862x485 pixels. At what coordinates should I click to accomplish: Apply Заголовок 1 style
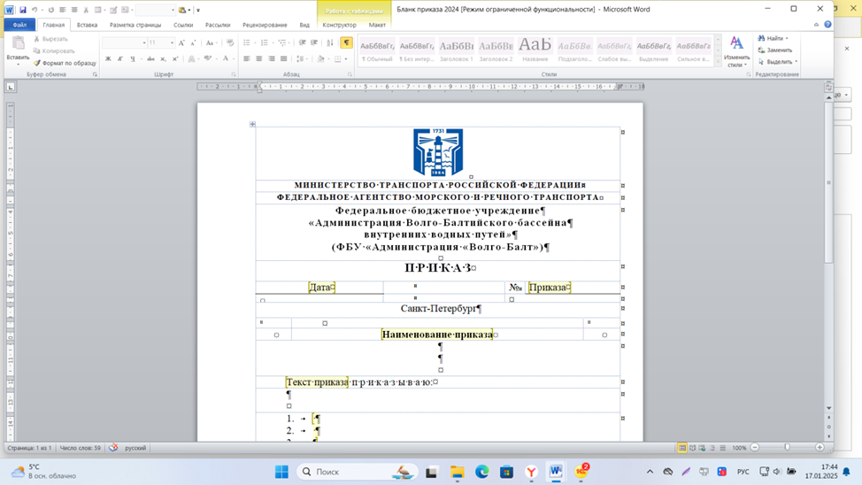pyautogui.click(x=457, y=50)
